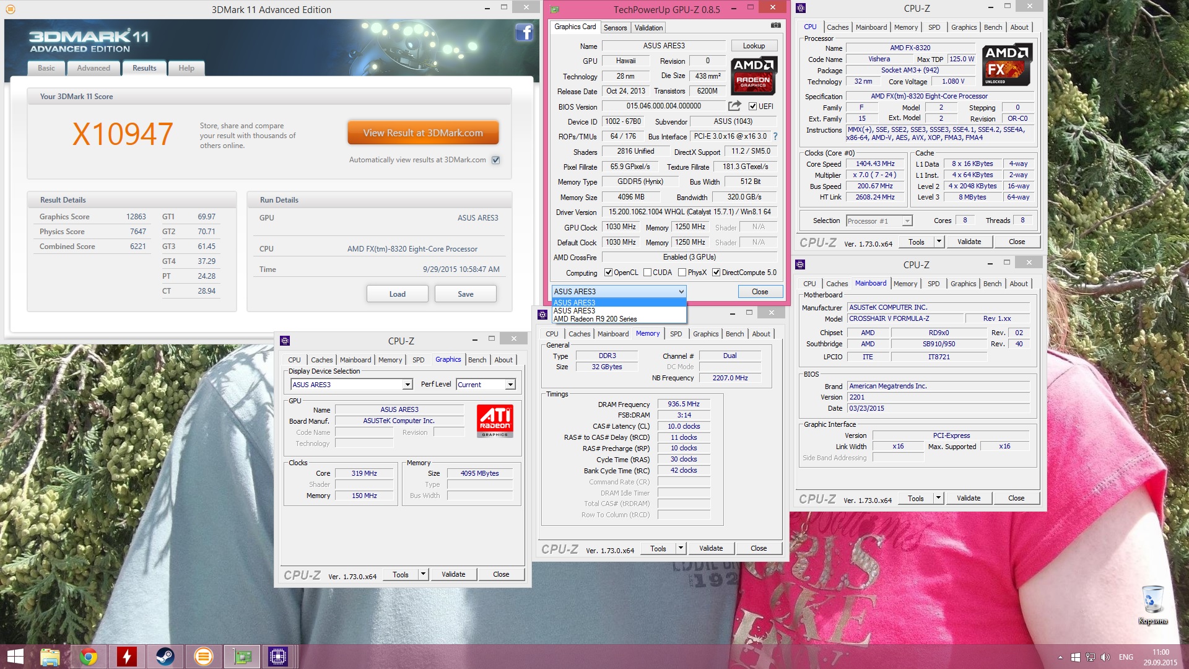The image size is (1189, 669).
Task: Toggle the CUDA checkbox
Action: (x=647, y=273)
